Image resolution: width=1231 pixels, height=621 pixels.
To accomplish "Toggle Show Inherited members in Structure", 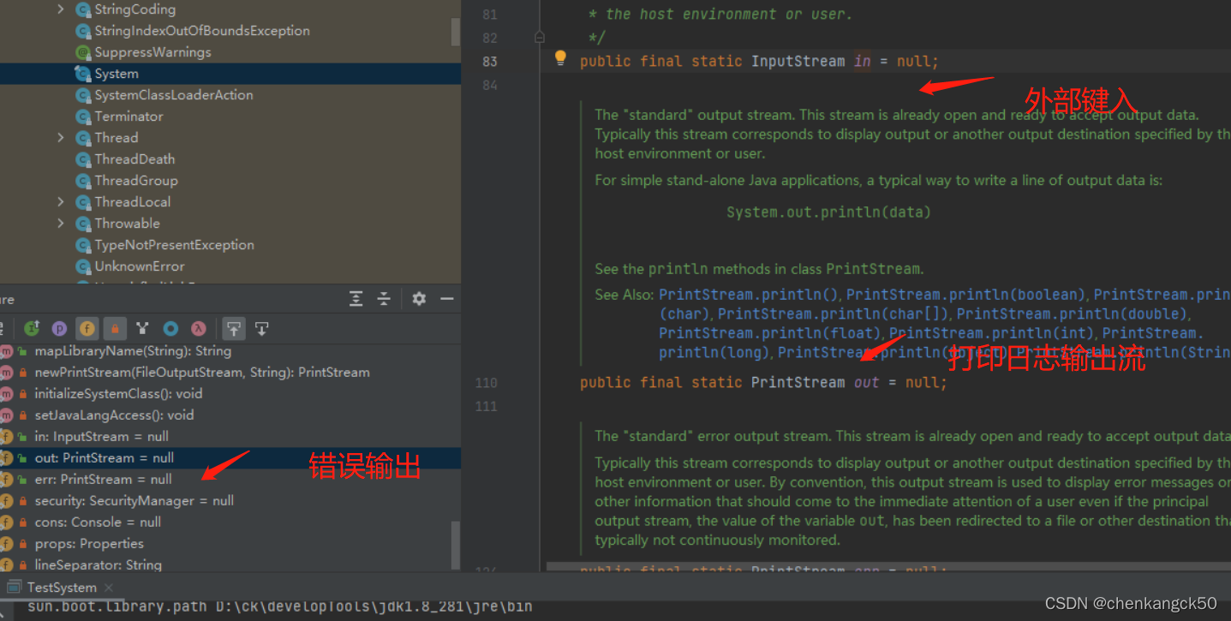I will 32,328.
